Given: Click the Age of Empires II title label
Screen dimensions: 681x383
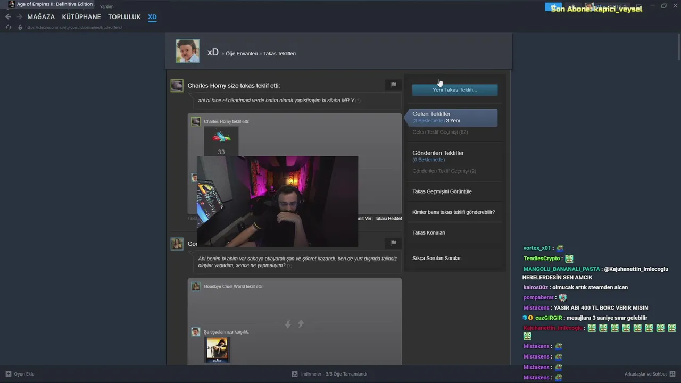Looking at the screenshot, I should [55, 4].
